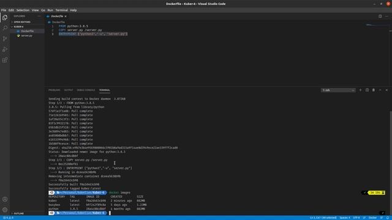Screen dimensions: 392x220
Task: Open editor More Actions ellipsis
Action: click(x=386, y=16)
